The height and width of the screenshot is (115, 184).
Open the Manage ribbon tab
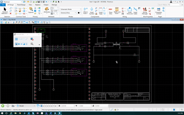click(54, 5)
